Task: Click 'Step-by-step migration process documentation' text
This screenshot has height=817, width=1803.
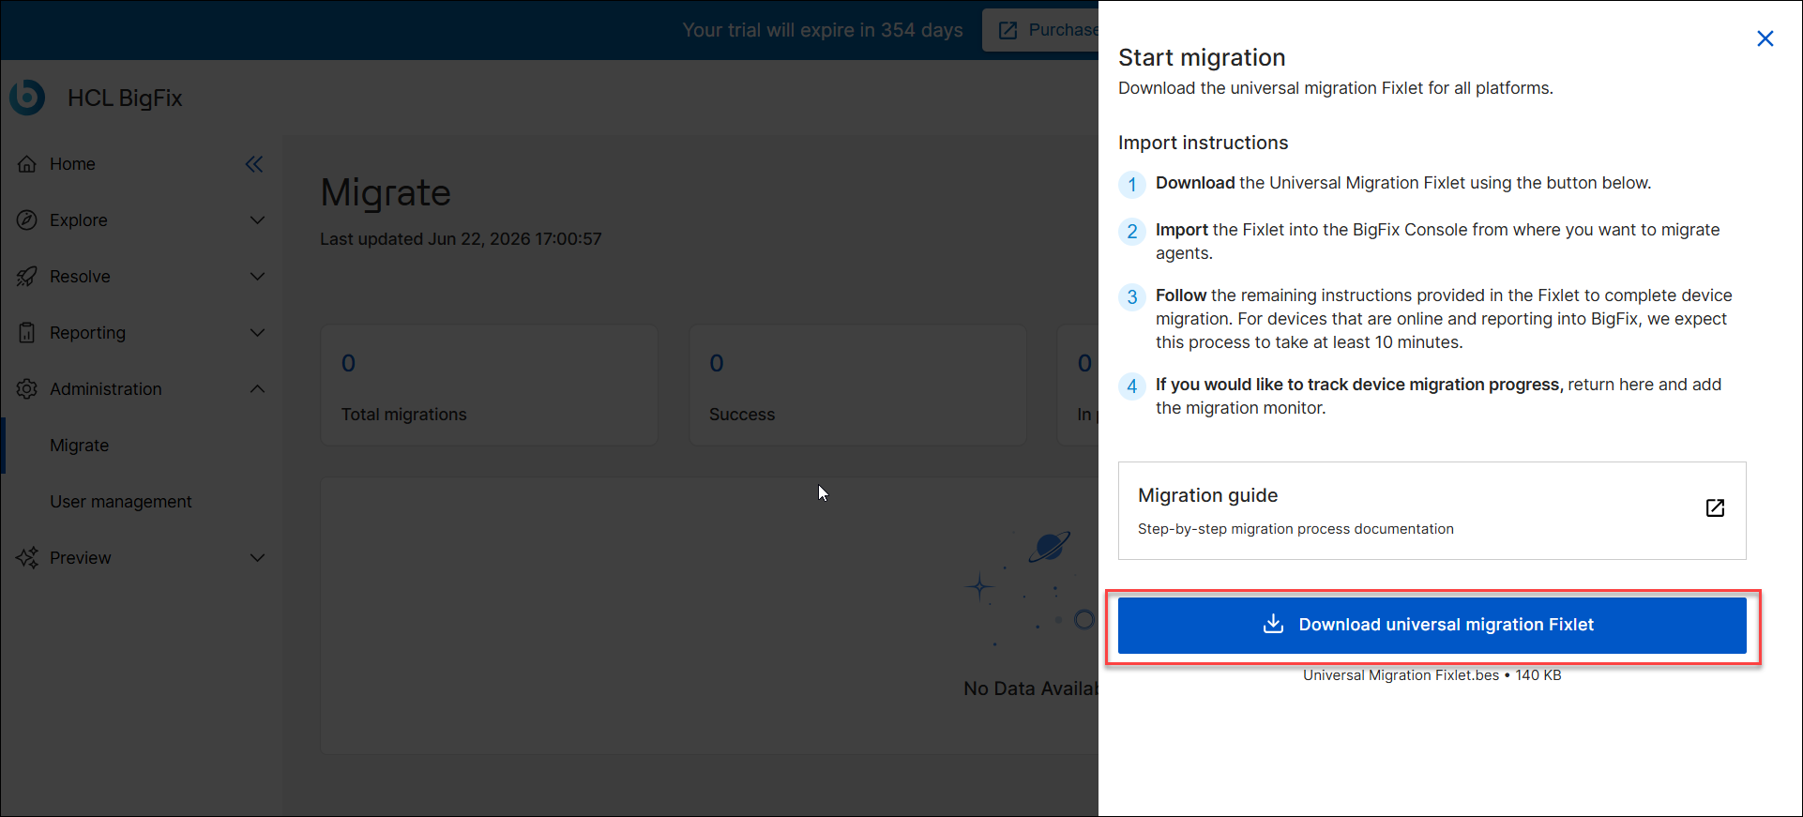Action: pos(1295,529)
